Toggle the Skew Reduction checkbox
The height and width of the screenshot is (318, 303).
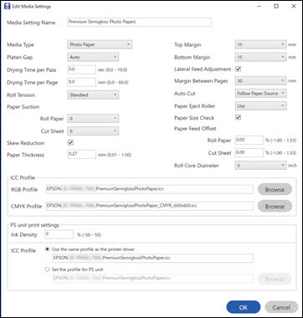pyautogui.click(x=70, y=142)
